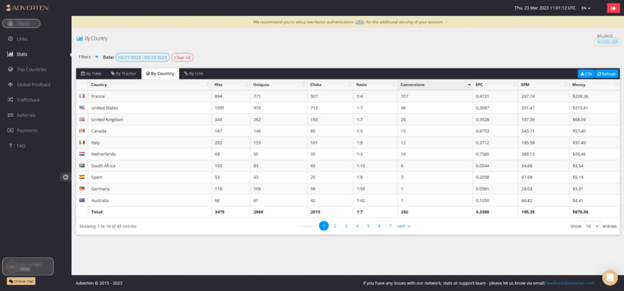The image size is (624, 291).
Task: Open Stats in the sidebar
Action: pos(22,54)
